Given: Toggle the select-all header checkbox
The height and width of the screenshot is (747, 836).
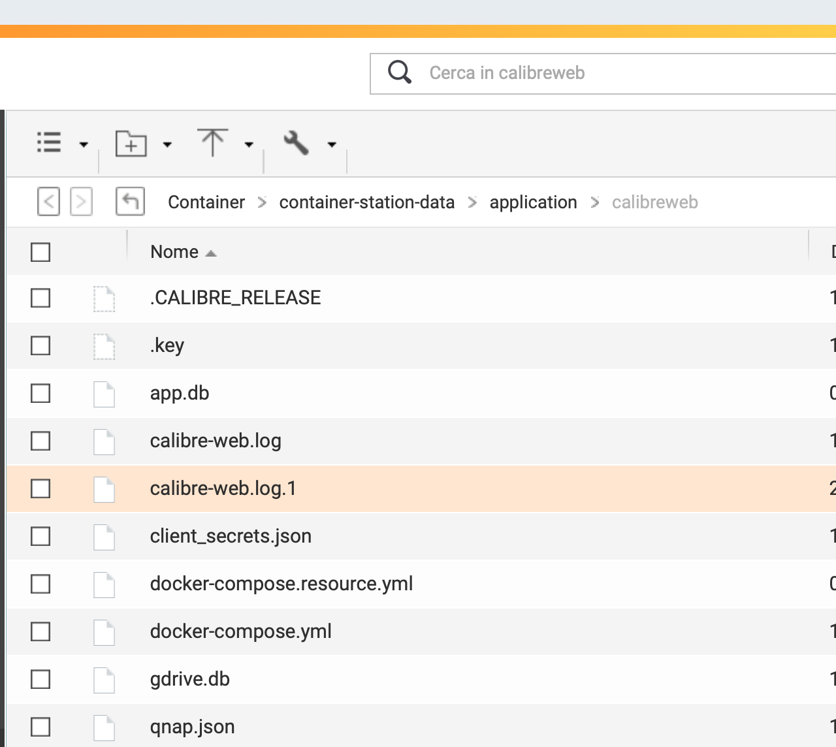Looking at the screenshot, I should [x=40, y=252].
